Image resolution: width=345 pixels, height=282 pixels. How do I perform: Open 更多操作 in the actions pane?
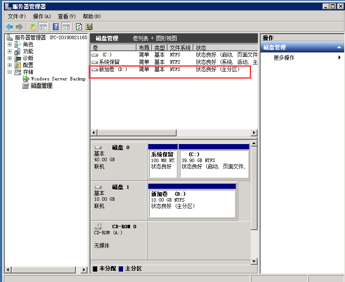[284, 58]
